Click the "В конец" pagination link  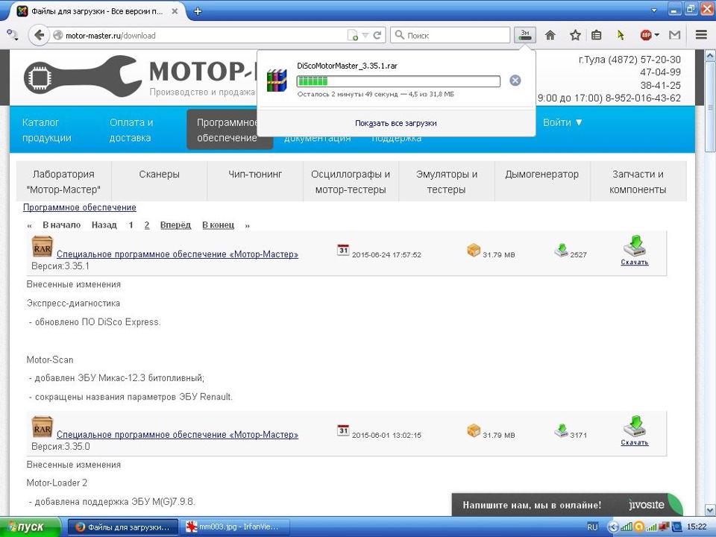point(218,225)
